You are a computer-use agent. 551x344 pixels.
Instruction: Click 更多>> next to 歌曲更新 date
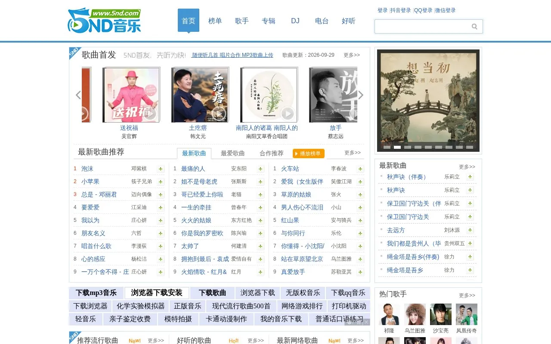[x=352, y=55]
